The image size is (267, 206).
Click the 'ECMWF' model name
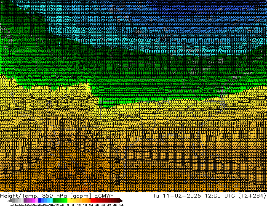click(104, 196)
